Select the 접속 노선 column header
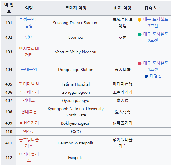 (x=153, y=8)
